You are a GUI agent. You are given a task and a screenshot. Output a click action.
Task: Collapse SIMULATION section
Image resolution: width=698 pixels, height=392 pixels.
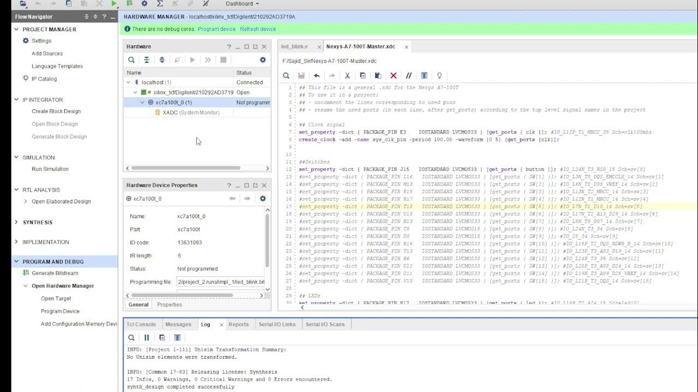click(x=16, y=157)
